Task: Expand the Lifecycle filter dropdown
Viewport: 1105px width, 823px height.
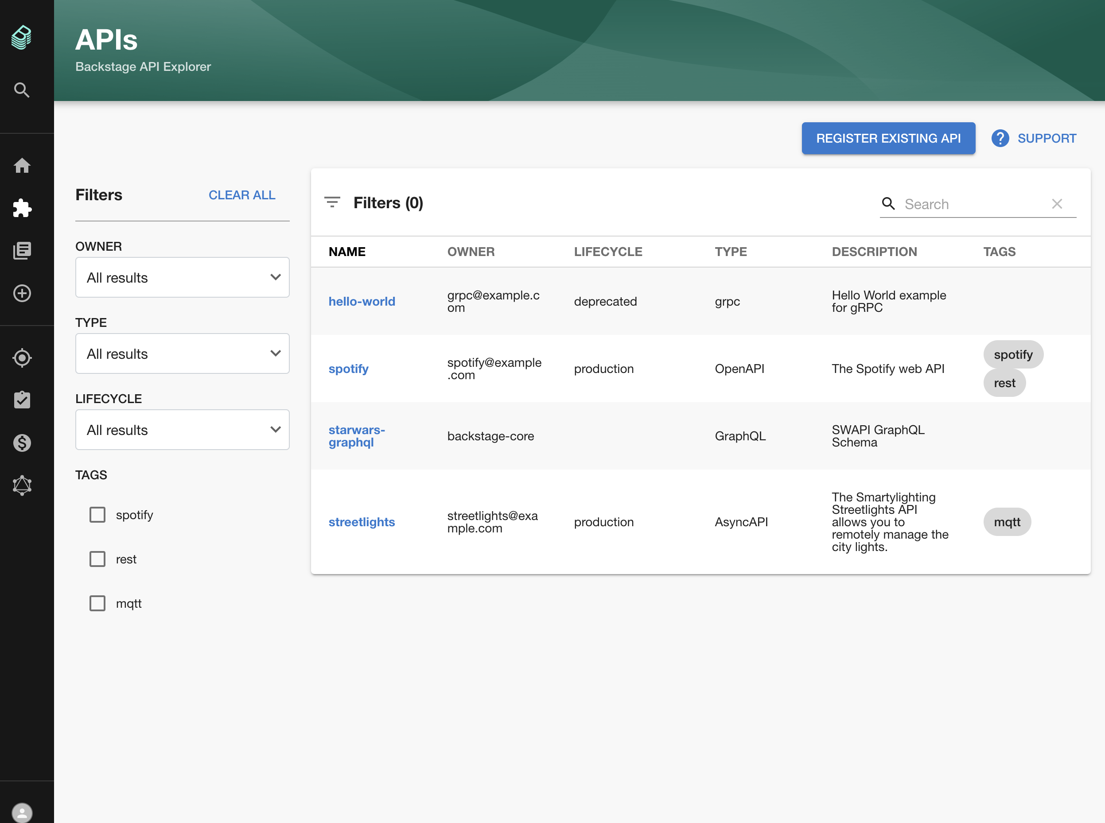Action: [182, 430]
